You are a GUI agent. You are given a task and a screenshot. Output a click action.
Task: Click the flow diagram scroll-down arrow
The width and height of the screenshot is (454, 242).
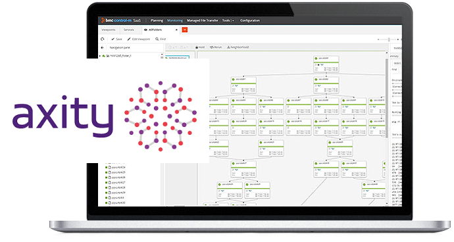click(386, 204)
